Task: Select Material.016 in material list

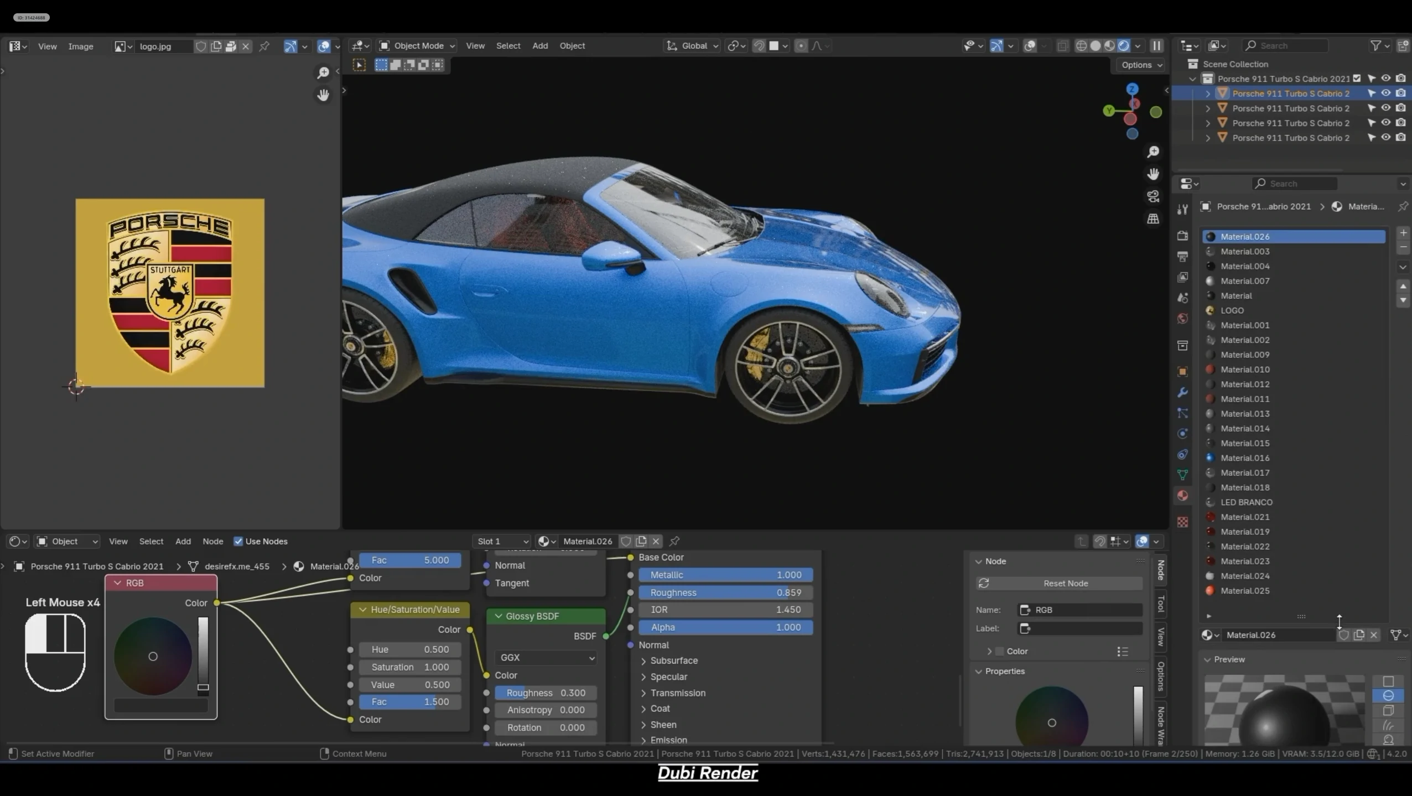Action: tap(1294, 458)
